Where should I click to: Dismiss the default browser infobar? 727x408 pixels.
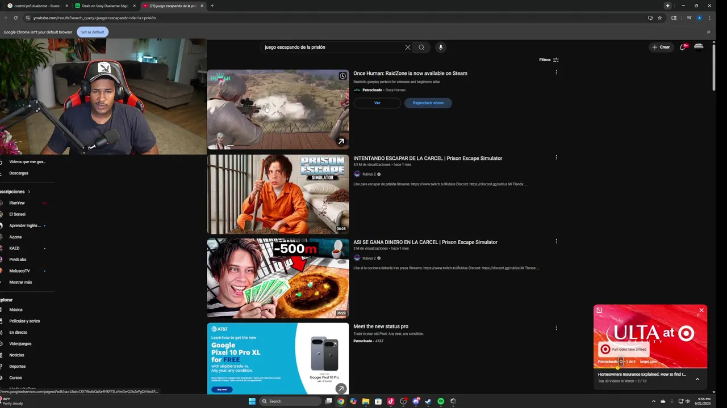pos(708,32)
